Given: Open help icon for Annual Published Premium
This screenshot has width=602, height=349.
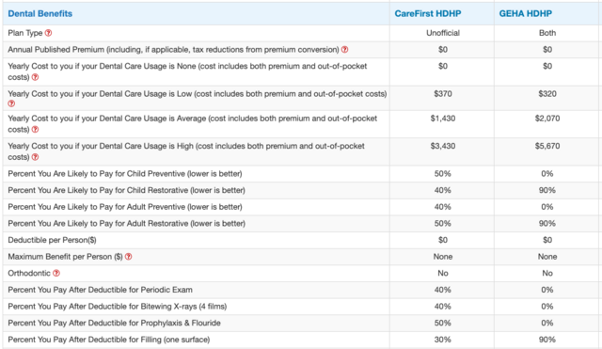Looking at the screenshot, I should (x=345, y=50).
